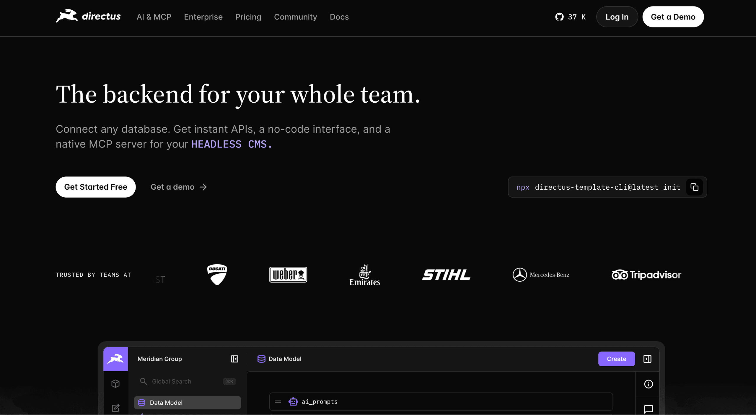Select the edit pencil module icon

[115, 408]
